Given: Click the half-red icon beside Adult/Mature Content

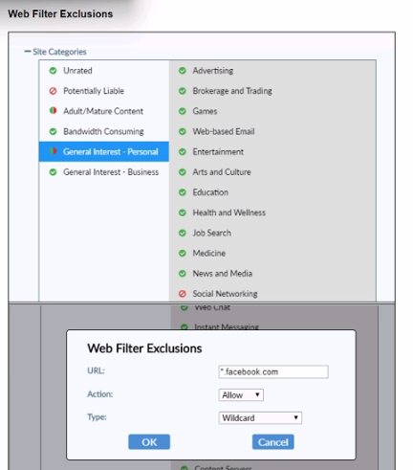Looking at the screenshot, I should click(53, 111).
